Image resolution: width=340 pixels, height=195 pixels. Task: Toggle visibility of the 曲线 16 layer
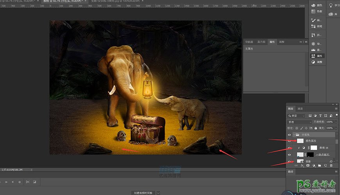point(290,148)
